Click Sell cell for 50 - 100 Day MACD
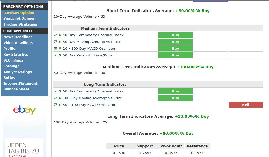 pos(246,105)
